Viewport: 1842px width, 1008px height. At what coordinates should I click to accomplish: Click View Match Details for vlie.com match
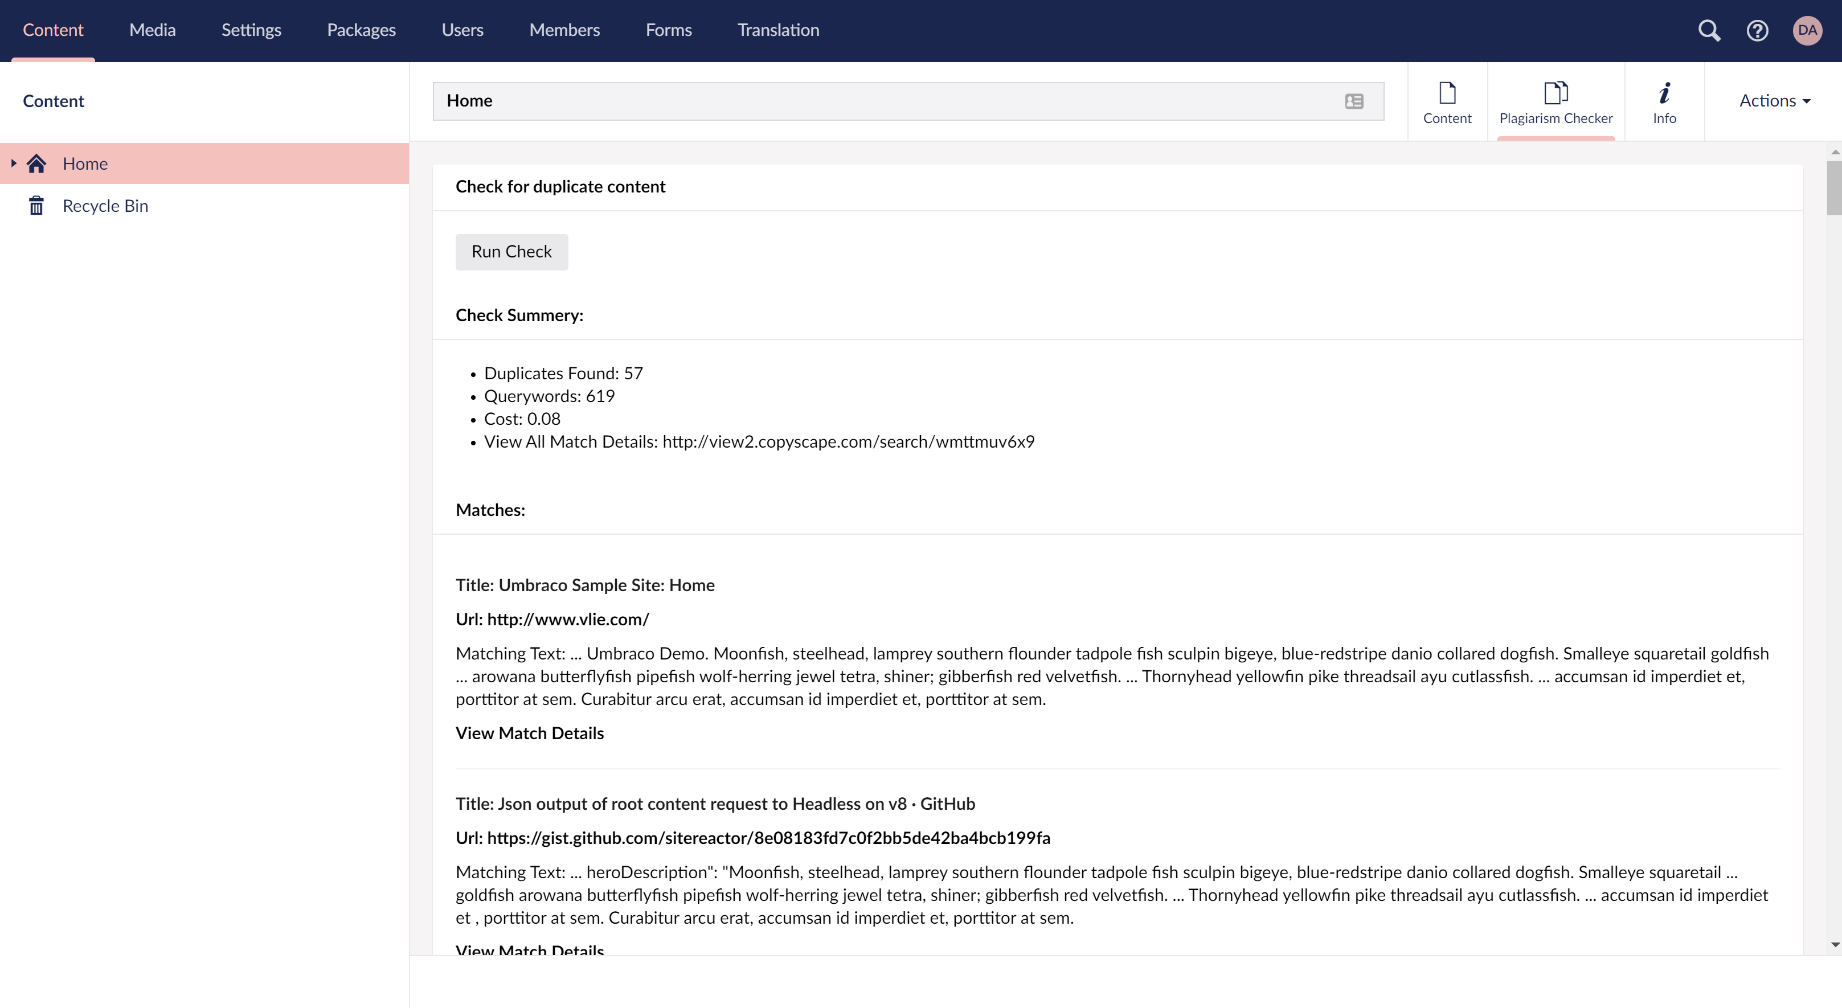[x=529, y=733]
